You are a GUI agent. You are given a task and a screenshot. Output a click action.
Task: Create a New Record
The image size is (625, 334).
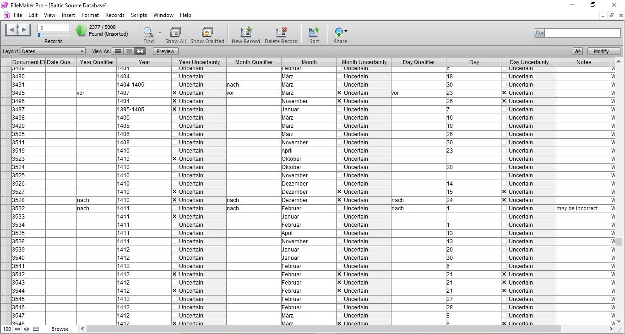(x=246, y=32)
